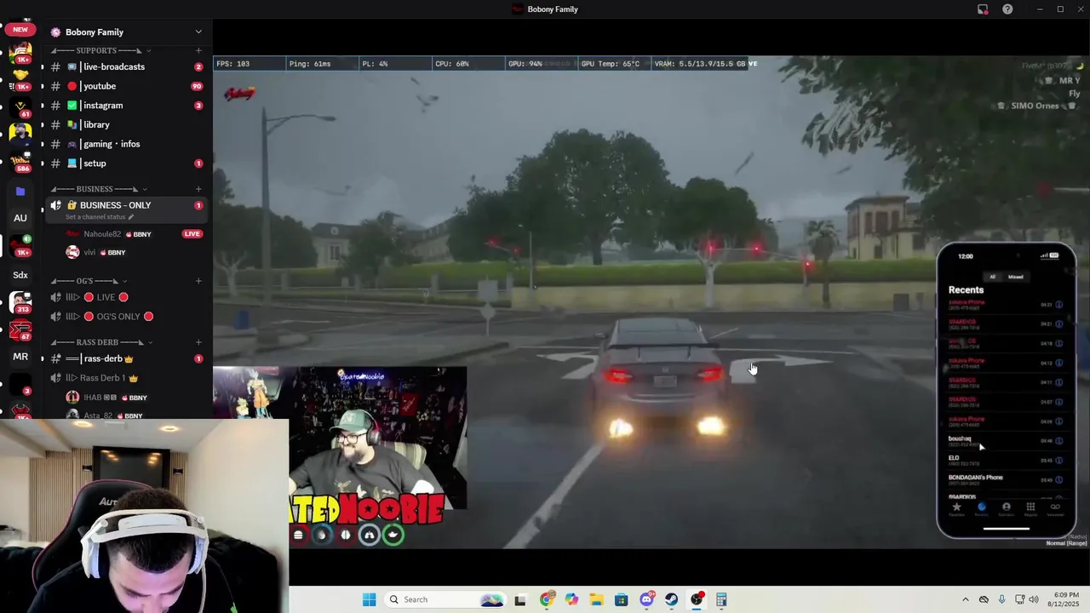Screen dimensions: 1090x613
Task: Open the gaming · infos channel
Action: pyautogui.click(x=124, y=144)
